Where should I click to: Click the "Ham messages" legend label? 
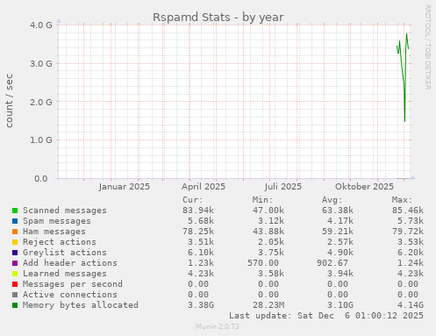(54, 232)
